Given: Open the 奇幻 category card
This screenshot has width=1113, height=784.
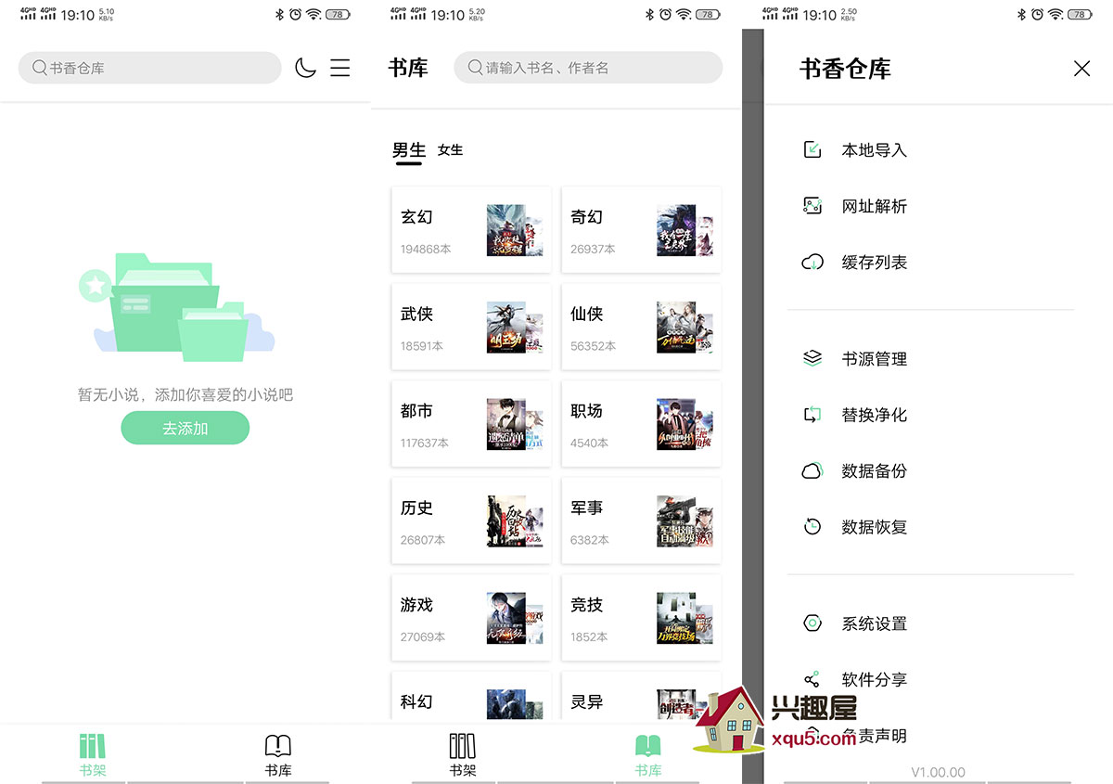Looking at the screenshot, I should (x=641, y=229).
